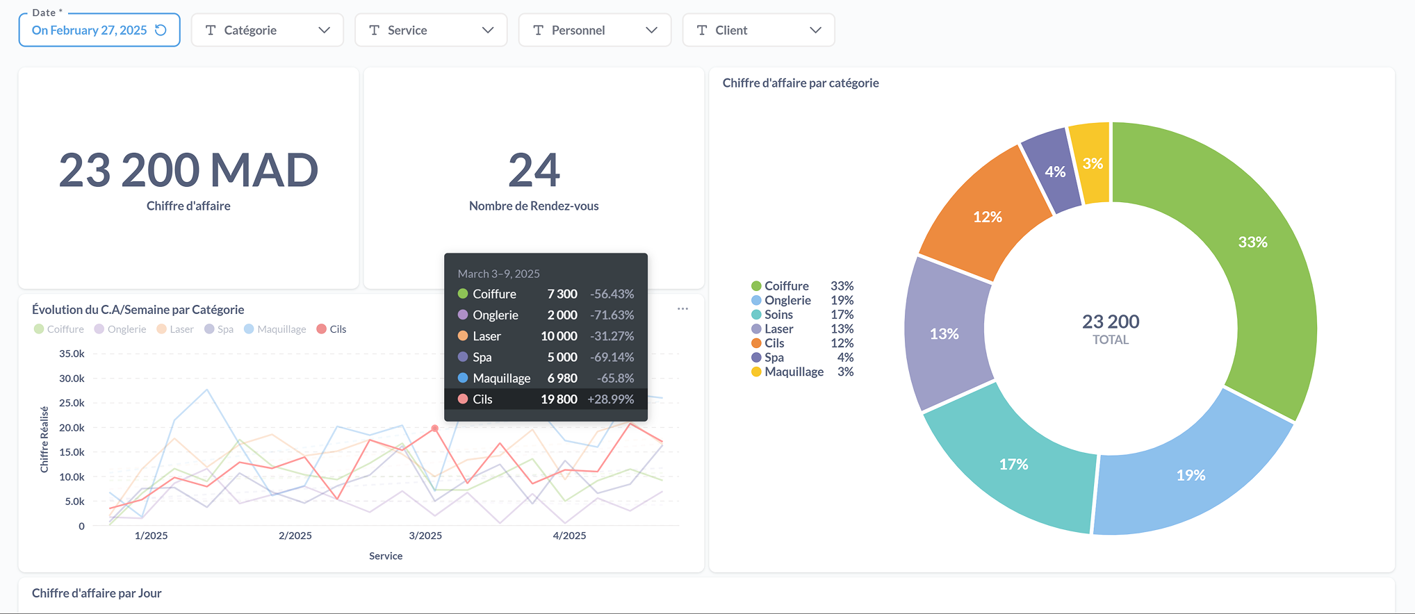The height and width of the screenshot is (614, 1415).
Task: Click the text-type icon in Personnel filter
Action: tap(538, 30)
